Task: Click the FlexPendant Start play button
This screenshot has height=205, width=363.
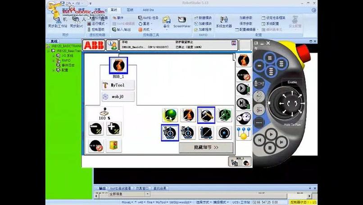Action: (x=271, y=134)
